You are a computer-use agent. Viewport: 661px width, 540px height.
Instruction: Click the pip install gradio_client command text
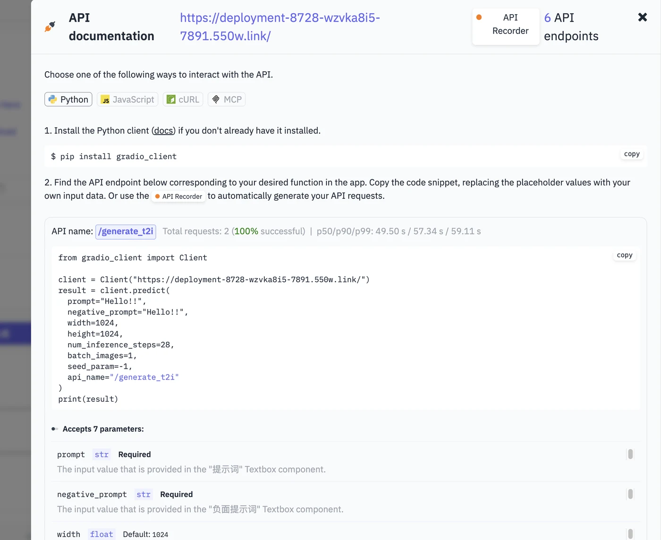114,156
